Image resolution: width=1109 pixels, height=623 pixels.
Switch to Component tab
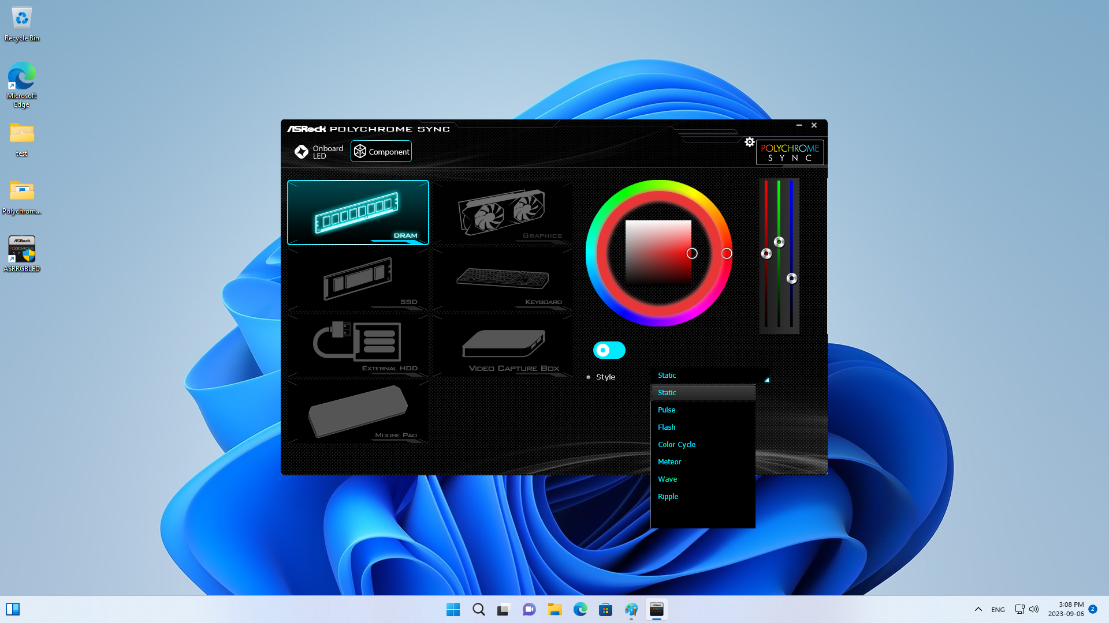coord(382,151)
